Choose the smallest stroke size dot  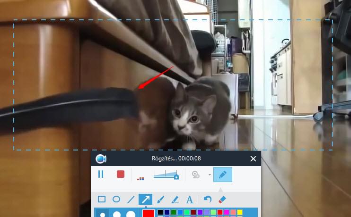pos(102,214)
